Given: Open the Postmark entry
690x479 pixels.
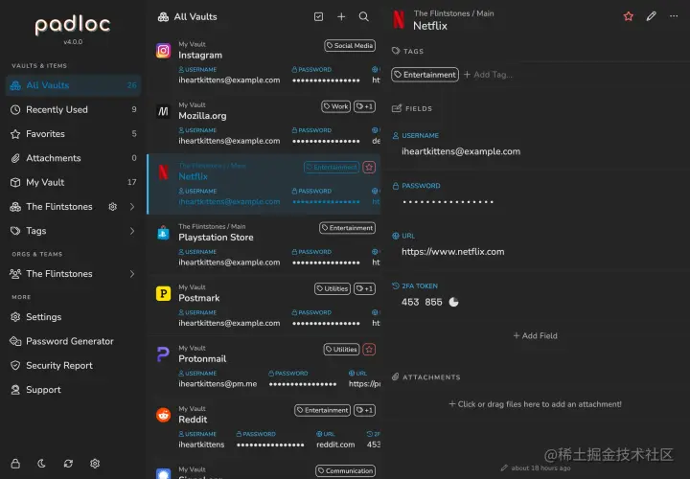Looking at the screenshot, I should pyautogui.click(x=264, y=306).
